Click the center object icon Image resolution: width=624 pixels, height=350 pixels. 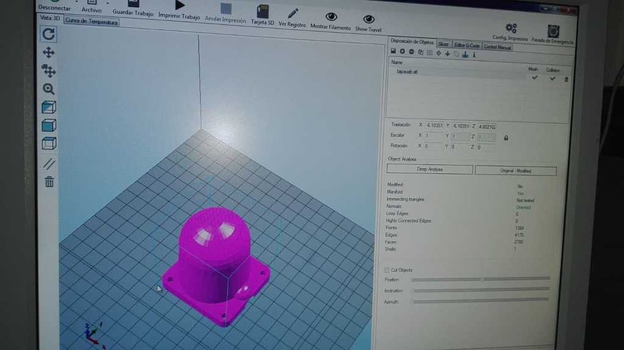coord(438,53)
